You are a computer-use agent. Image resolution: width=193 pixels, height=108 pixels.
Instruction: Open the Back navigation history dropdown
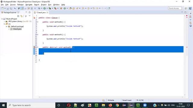tap(100, 8)
